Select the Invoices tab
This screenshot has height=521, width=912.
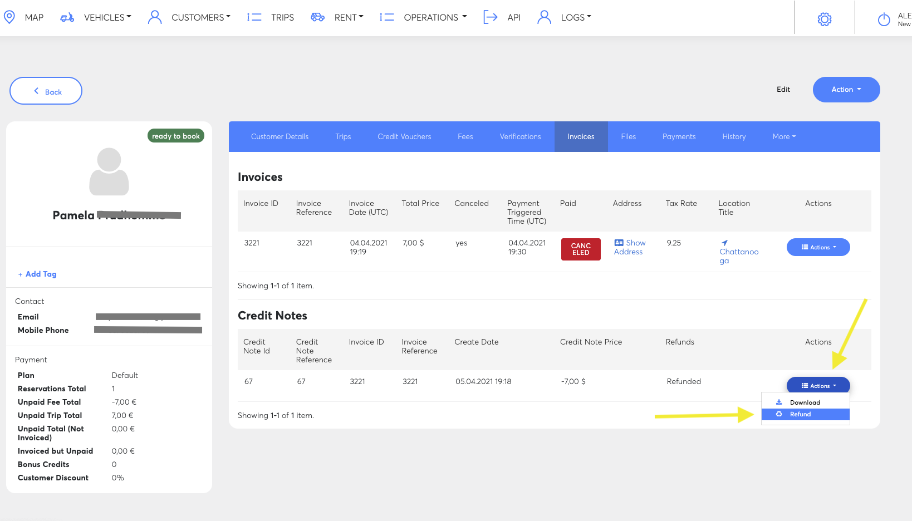click(x=581, y=136)
